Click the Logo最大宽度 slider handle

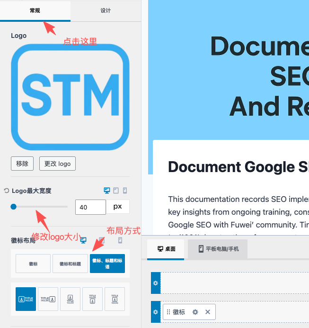click(14, 207)
